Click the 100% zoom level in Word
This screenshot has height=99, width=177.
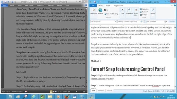pyautogui.click(x=65, y=92)
